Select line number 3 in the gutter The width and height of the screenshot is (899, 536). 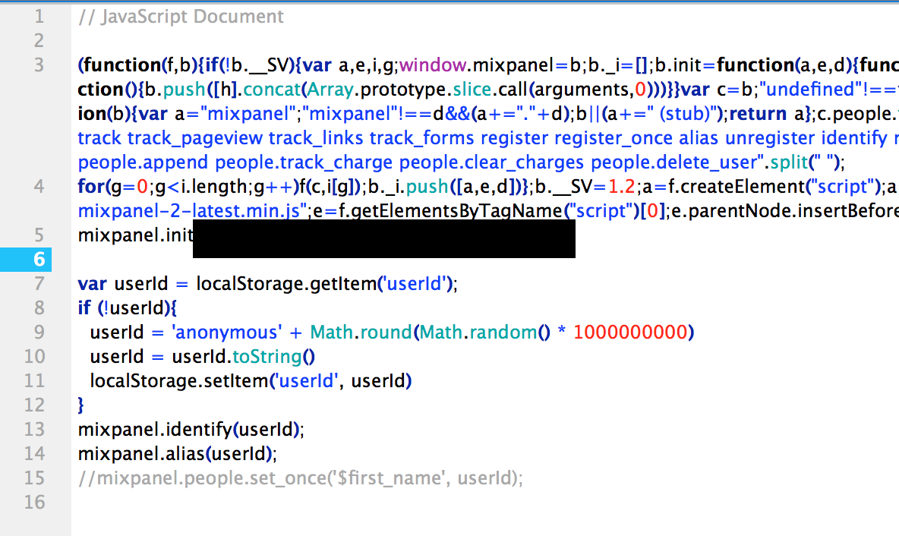39,65
